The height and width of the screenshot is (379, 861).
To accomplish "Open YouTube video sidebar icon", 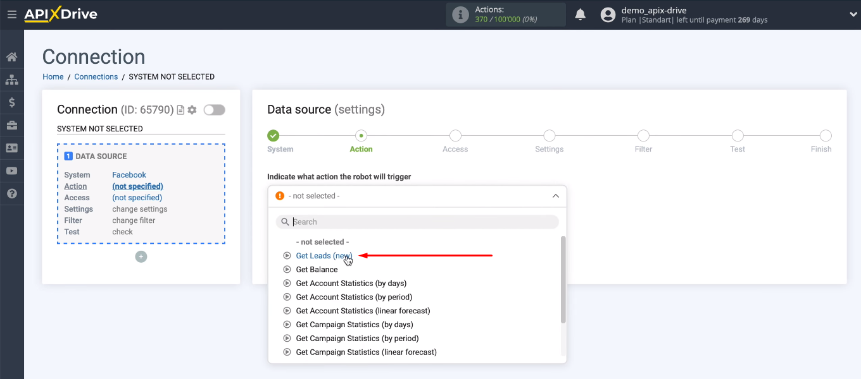I will [x=11, y=171].
